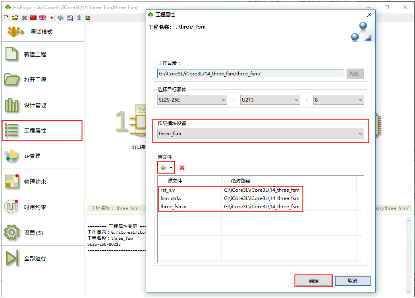Select fsm_ctrl.v in the source file list

click(171, 198)
